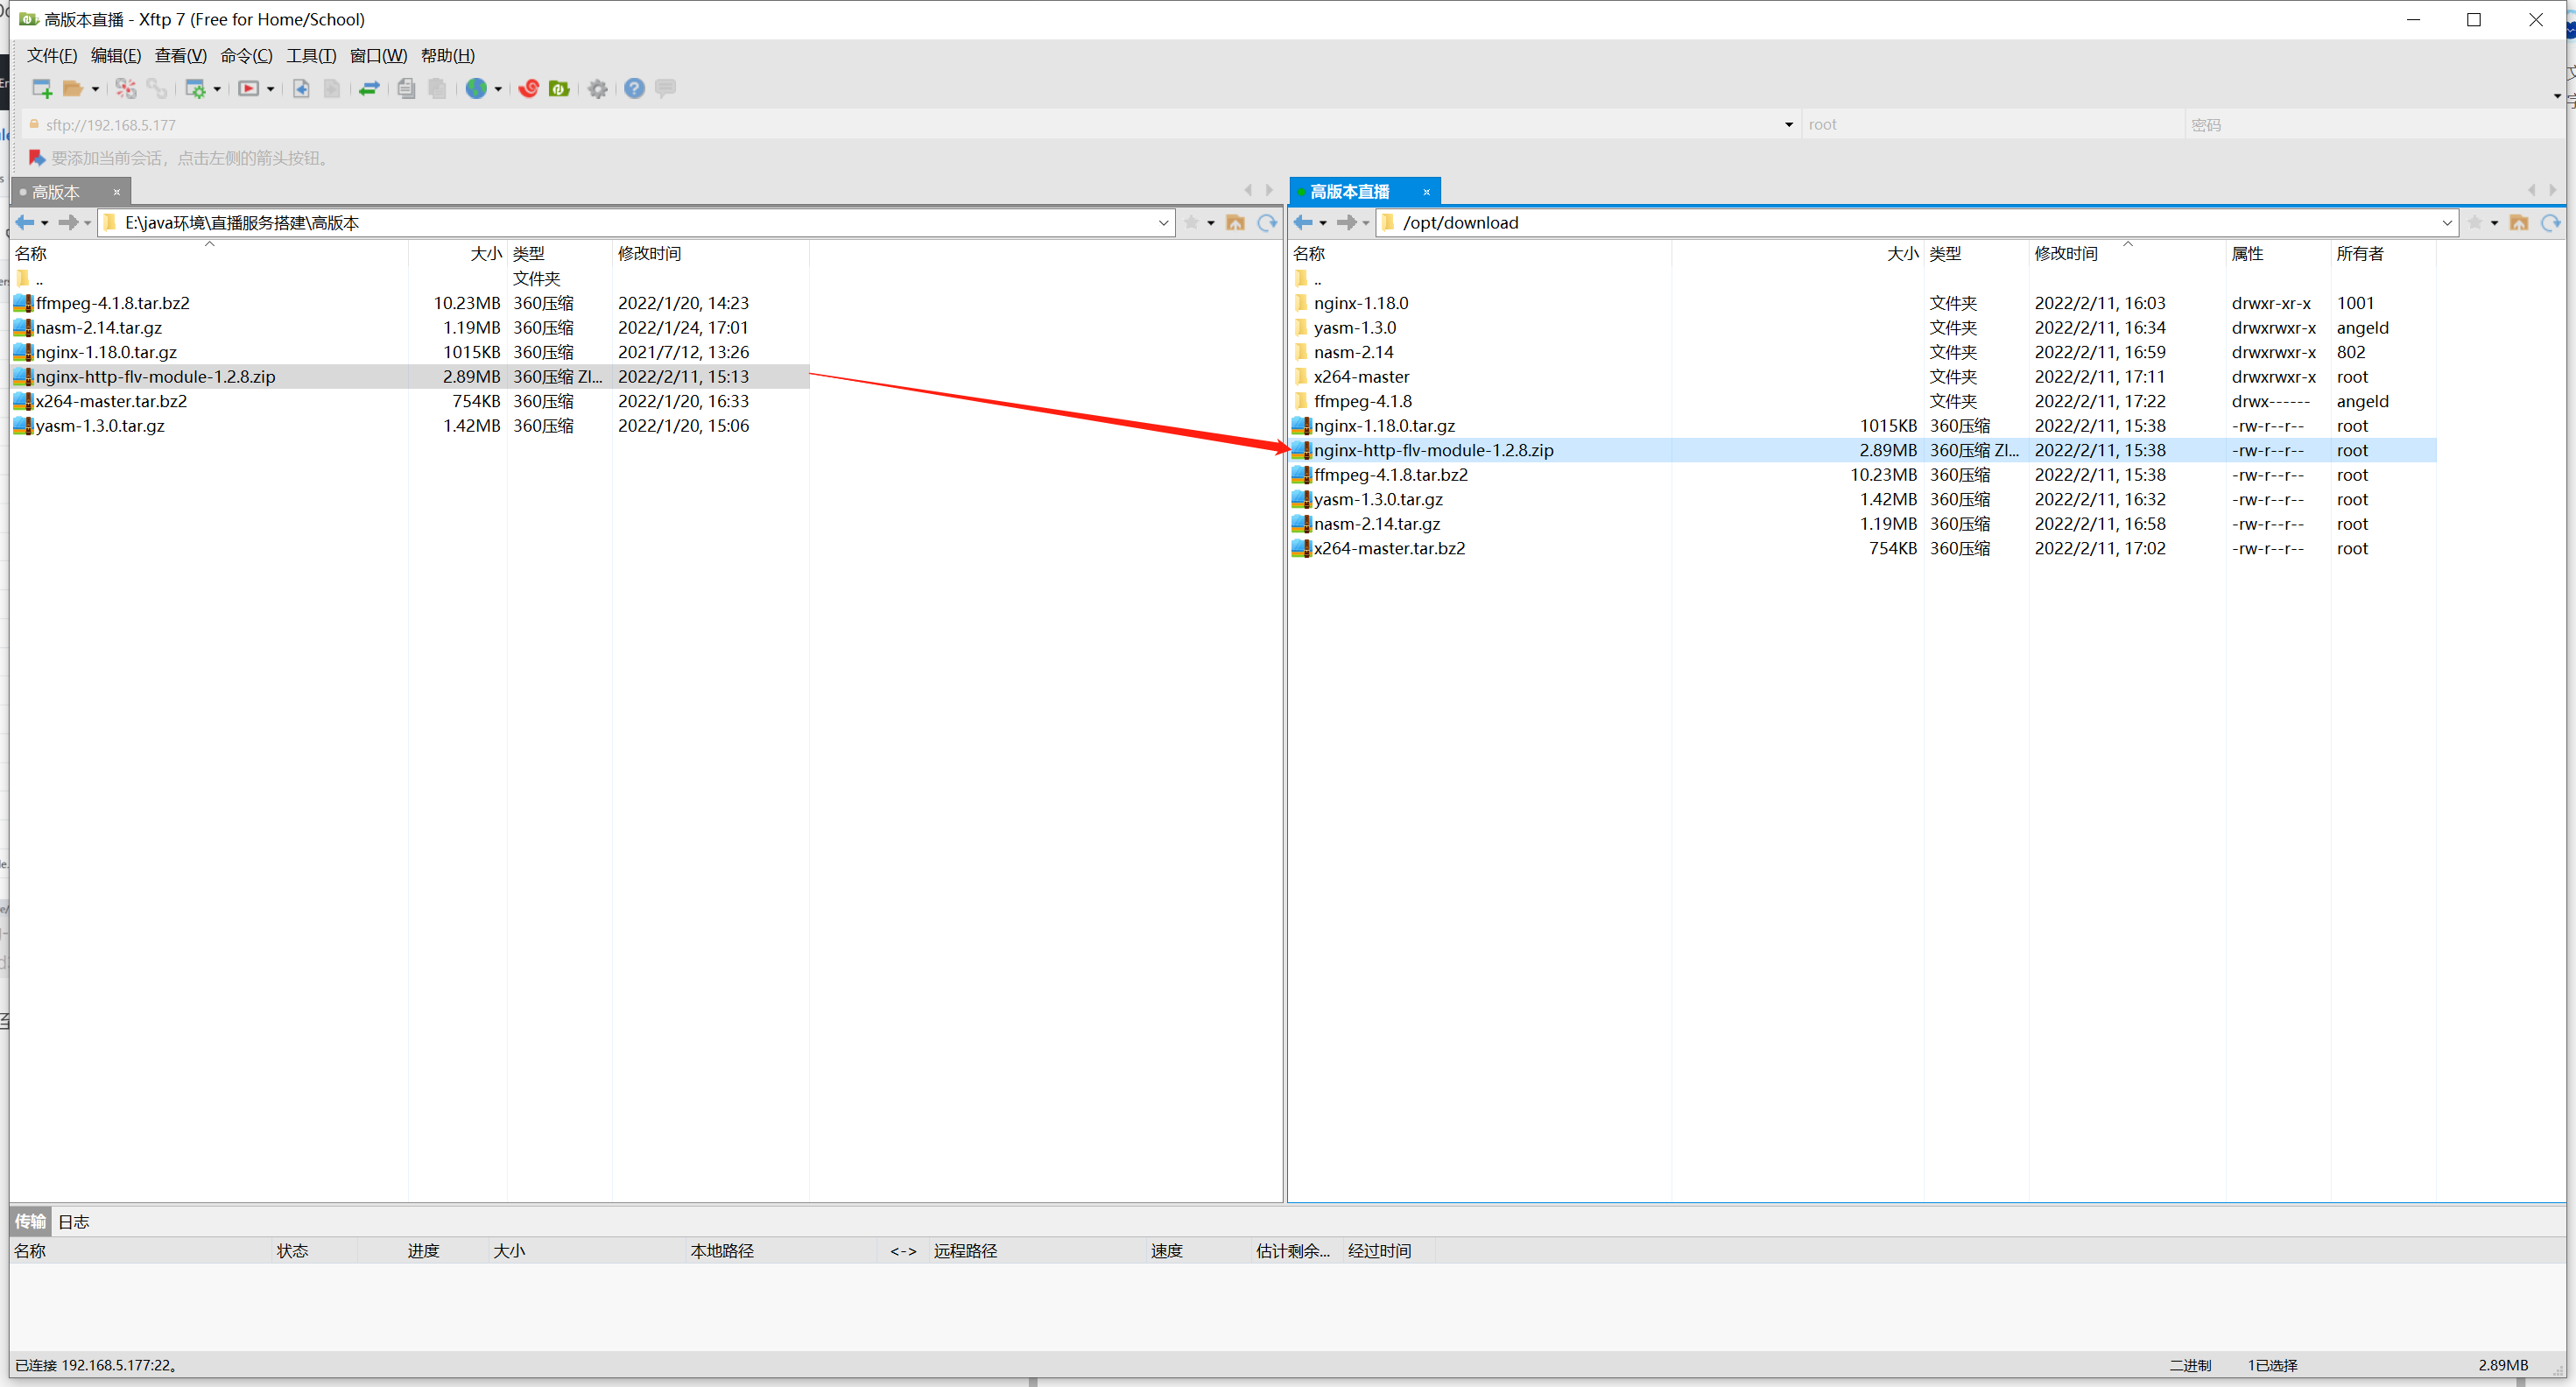This screenshot has height=1387, width=2576.
Task: Click the gear options icon in toolbar
Action: click(x=598, y=89)
